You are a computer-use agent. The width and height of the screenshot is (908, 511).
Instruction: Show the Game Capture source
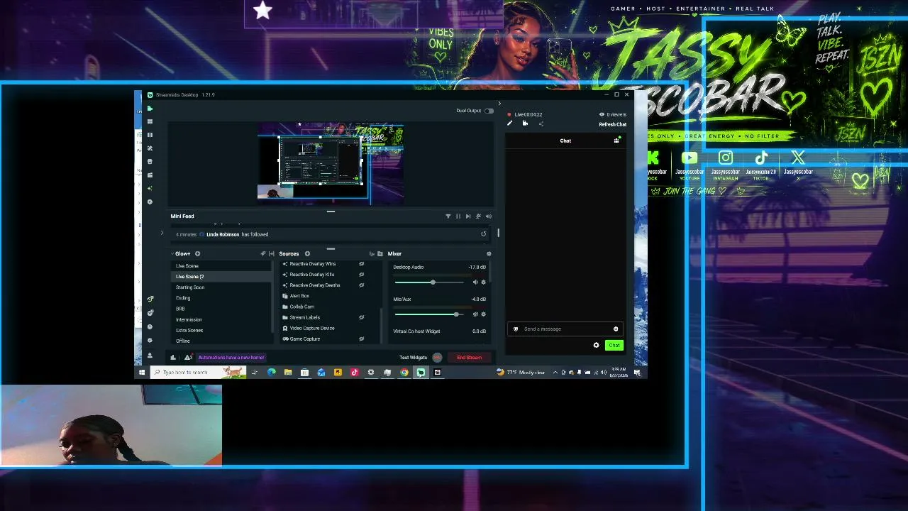coord(361,339)
